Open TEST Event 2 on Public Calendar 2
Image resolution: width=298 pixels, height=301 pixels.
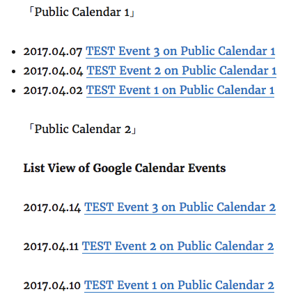[178, 247]
